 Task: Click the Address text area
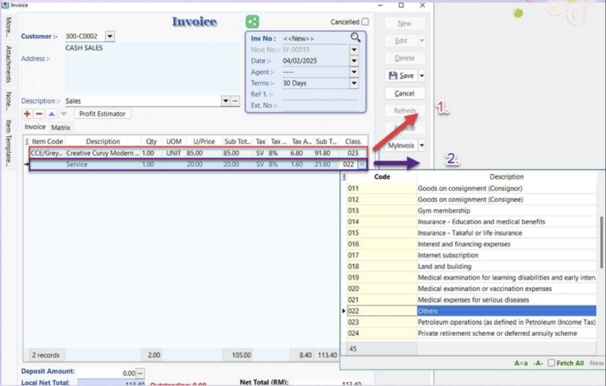[152, 72]
